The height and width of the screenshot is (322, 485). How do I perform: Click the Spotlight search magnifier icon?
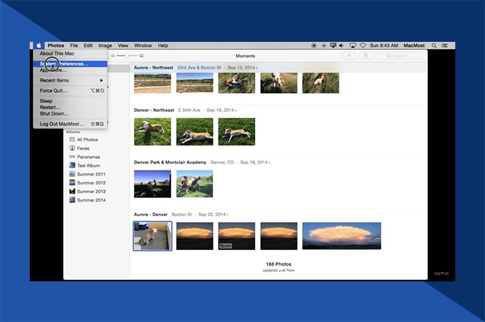point(434,45)
